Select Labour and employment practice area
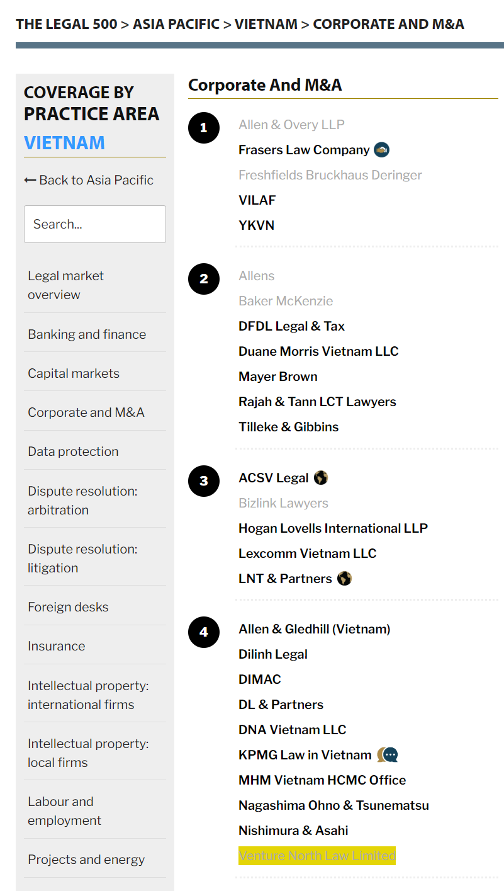Image resolution: width=504 pixels, height=891 pixels. click(x=64, y=811)
